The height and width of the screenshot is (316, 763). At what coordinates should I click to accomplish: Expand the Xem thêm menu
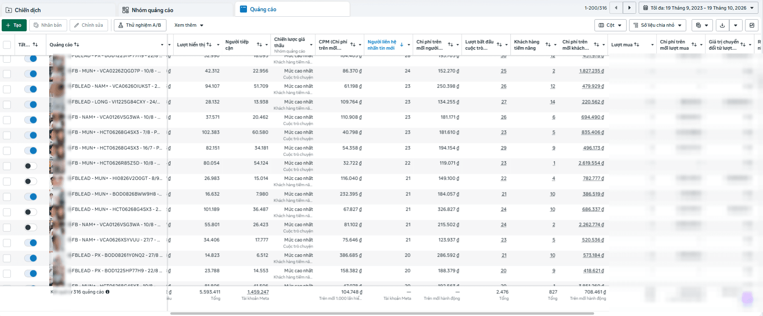(189, 25)
